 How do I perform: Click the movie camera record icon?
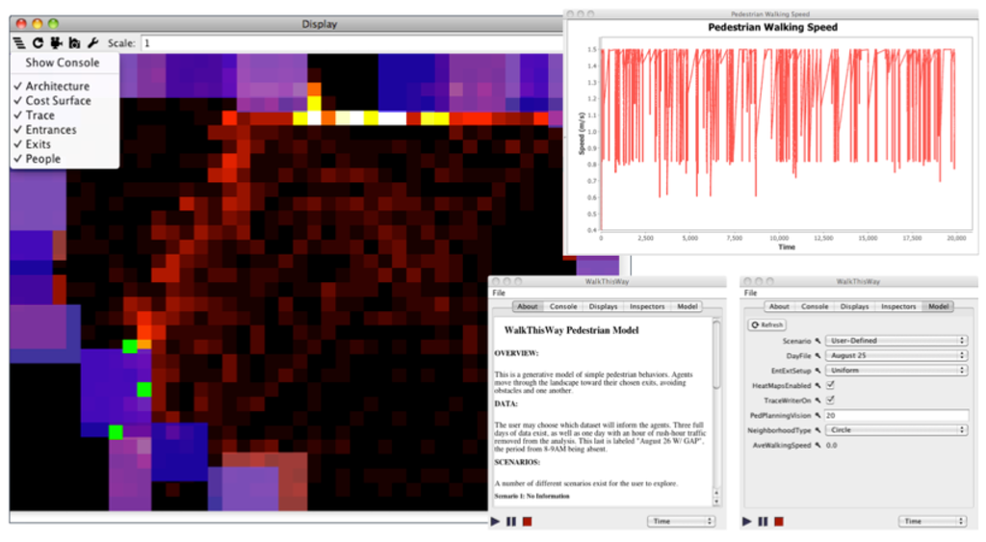[x=56, y=43]
